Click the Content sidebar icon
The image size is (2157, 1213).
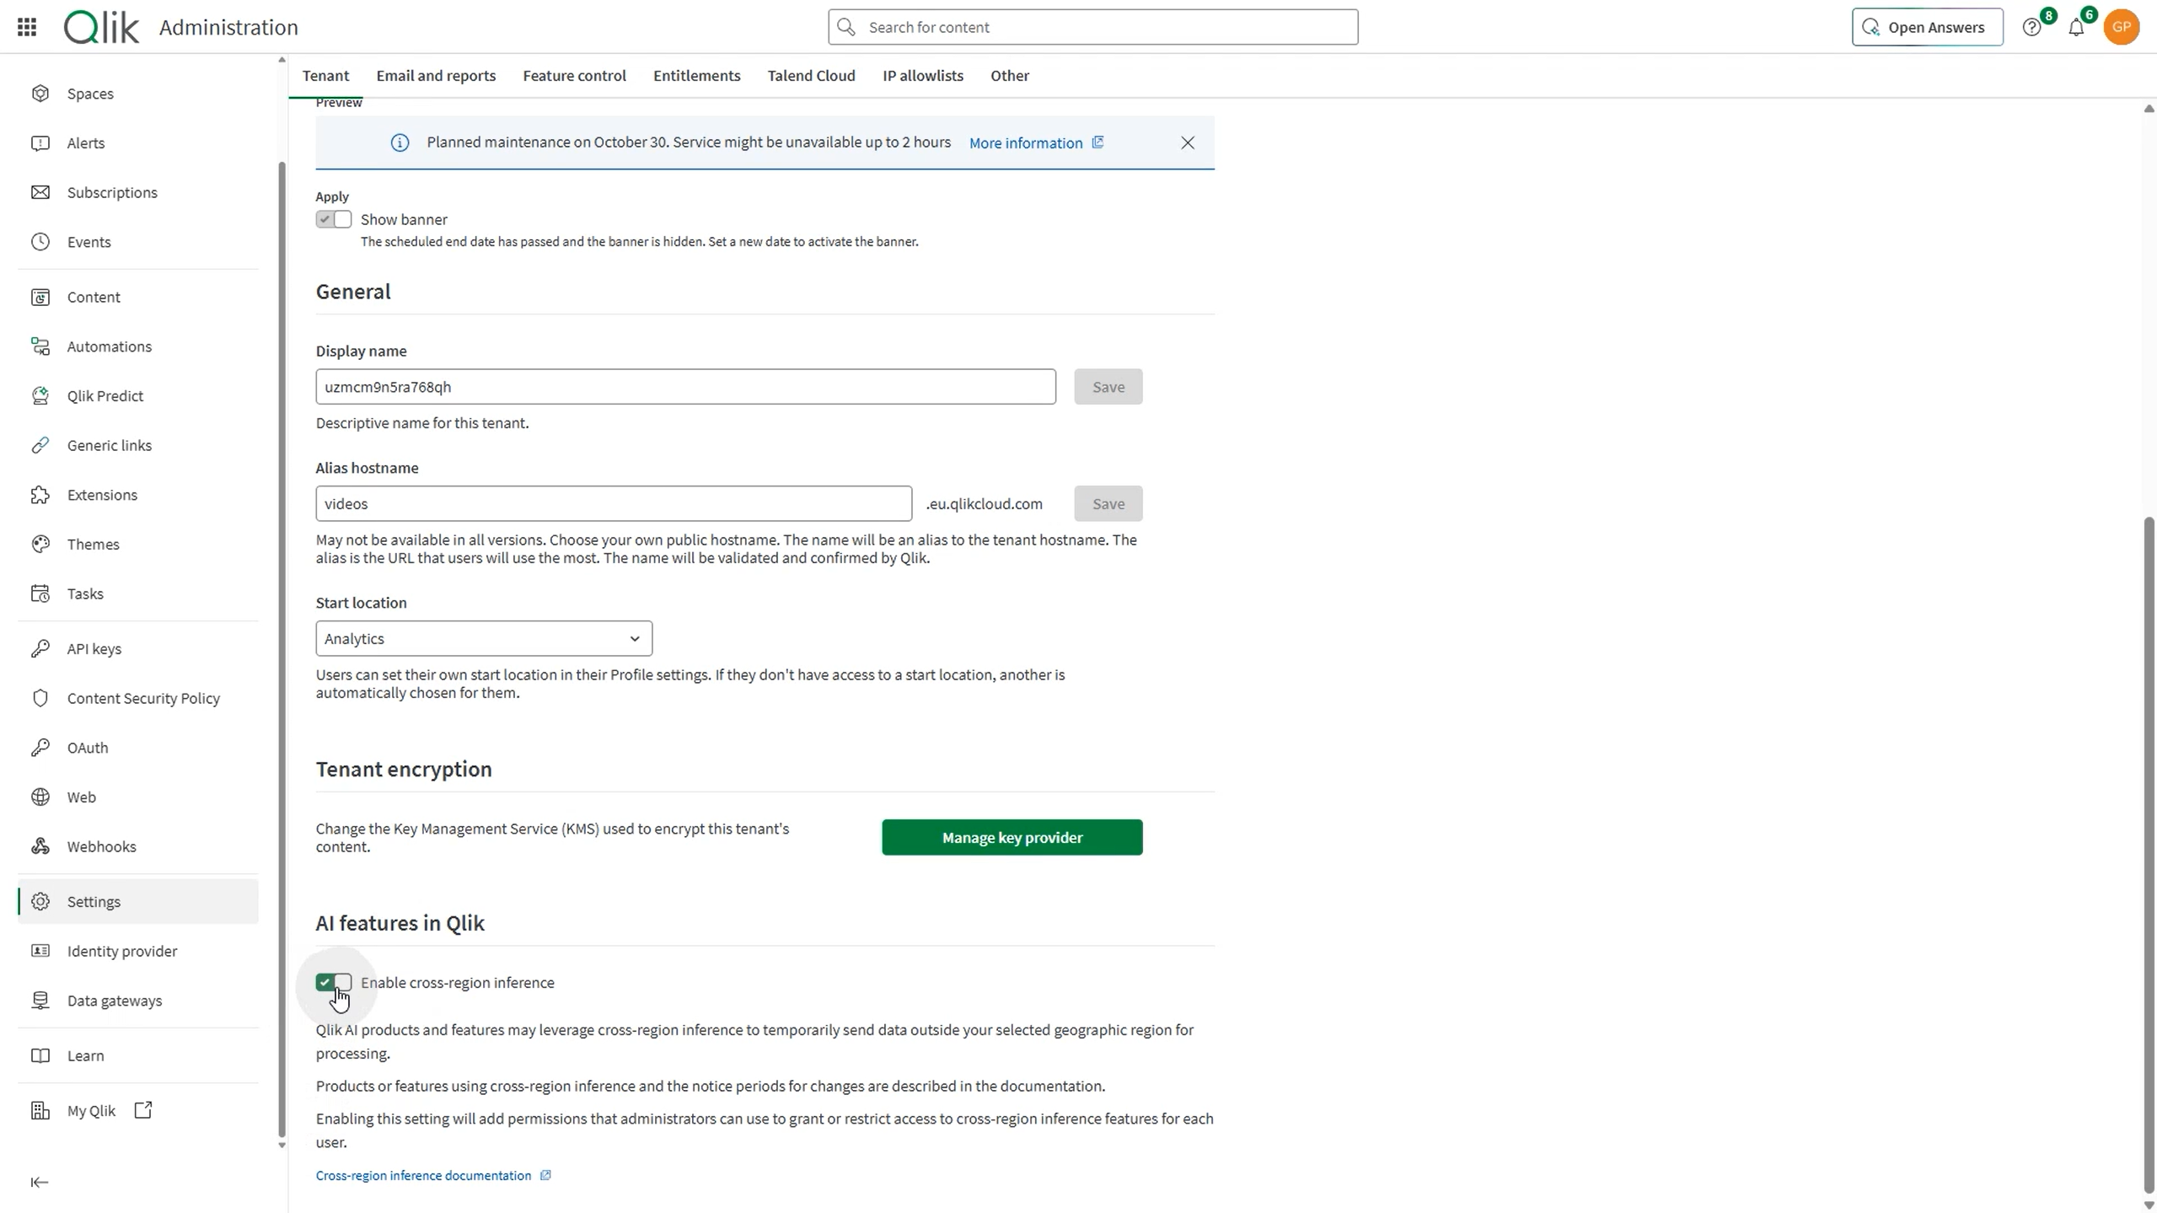coord(40,297)
